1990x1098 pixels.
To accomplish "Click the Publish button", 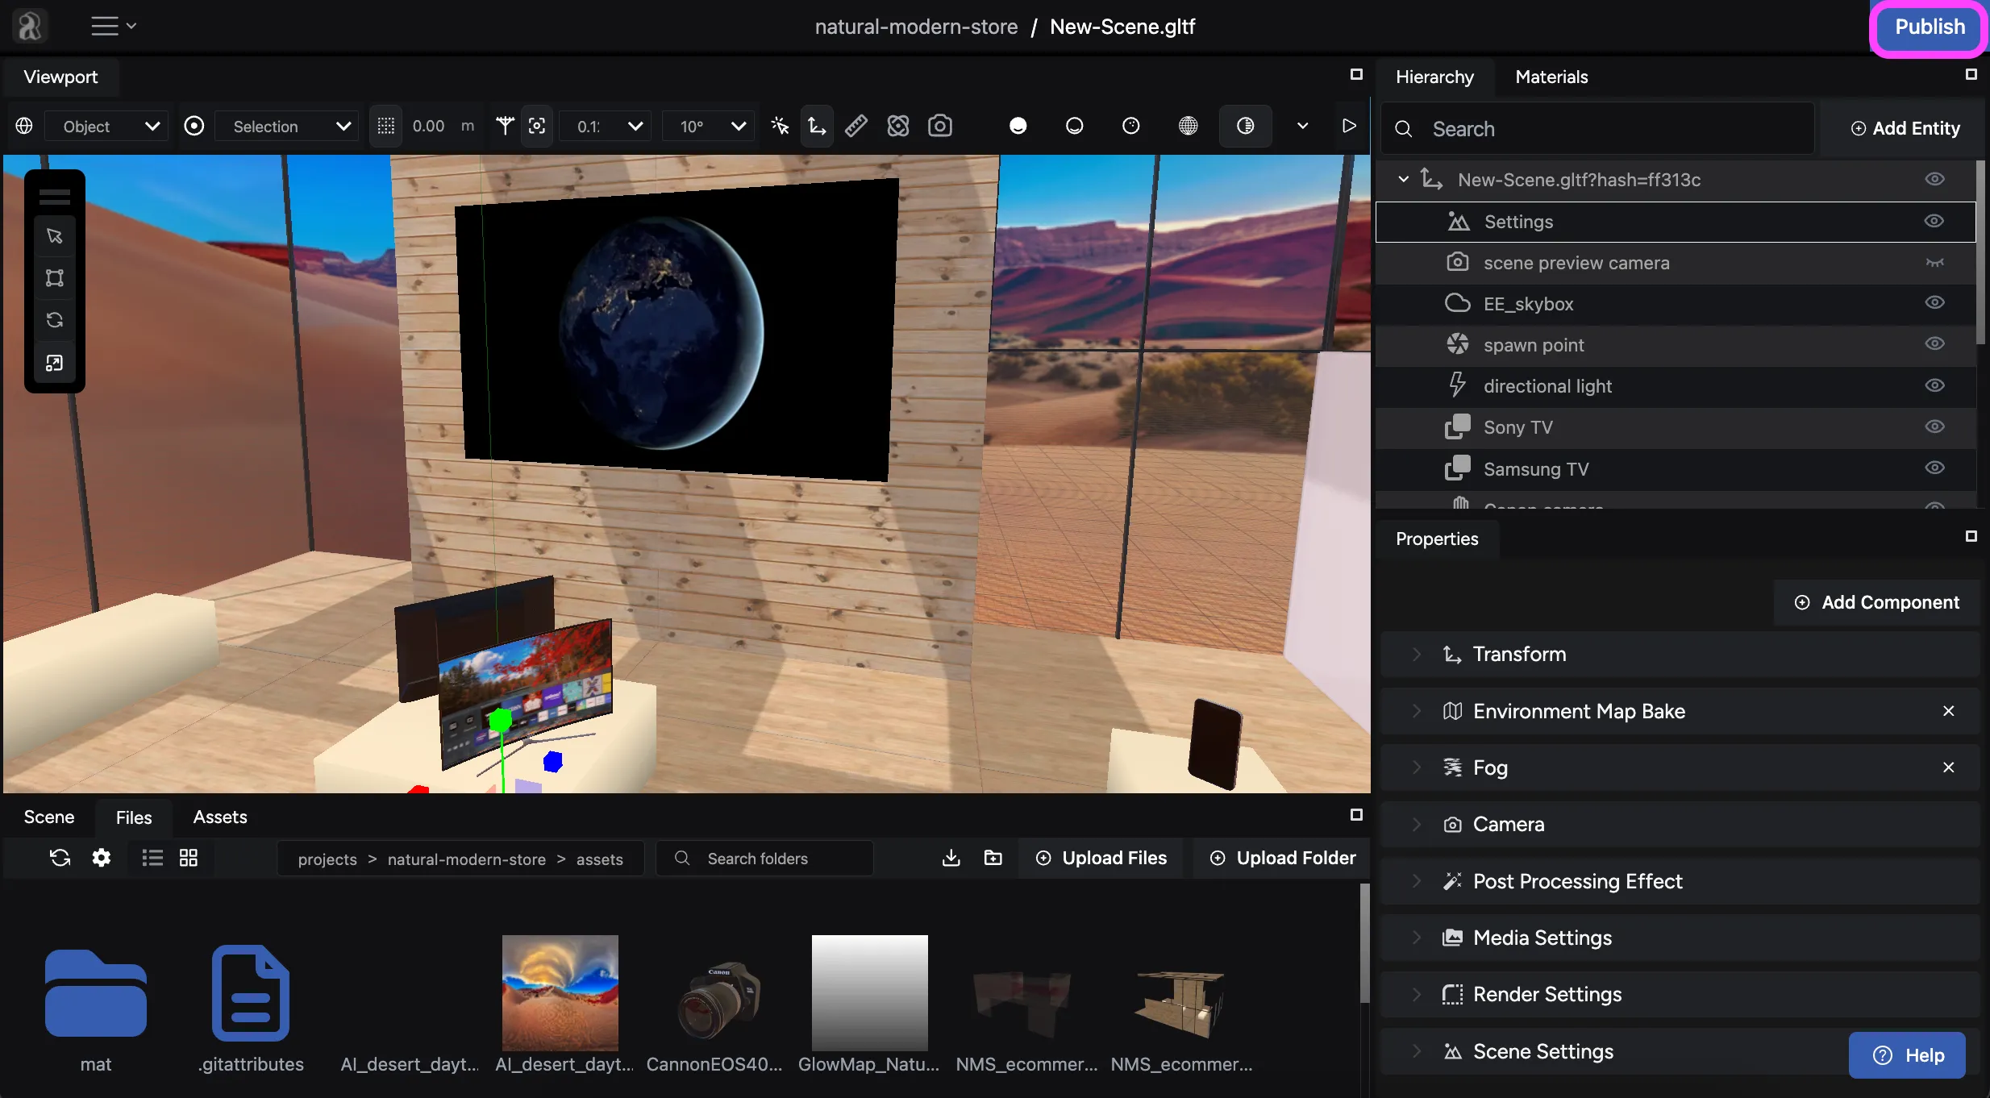I will tap(1930, 26).
